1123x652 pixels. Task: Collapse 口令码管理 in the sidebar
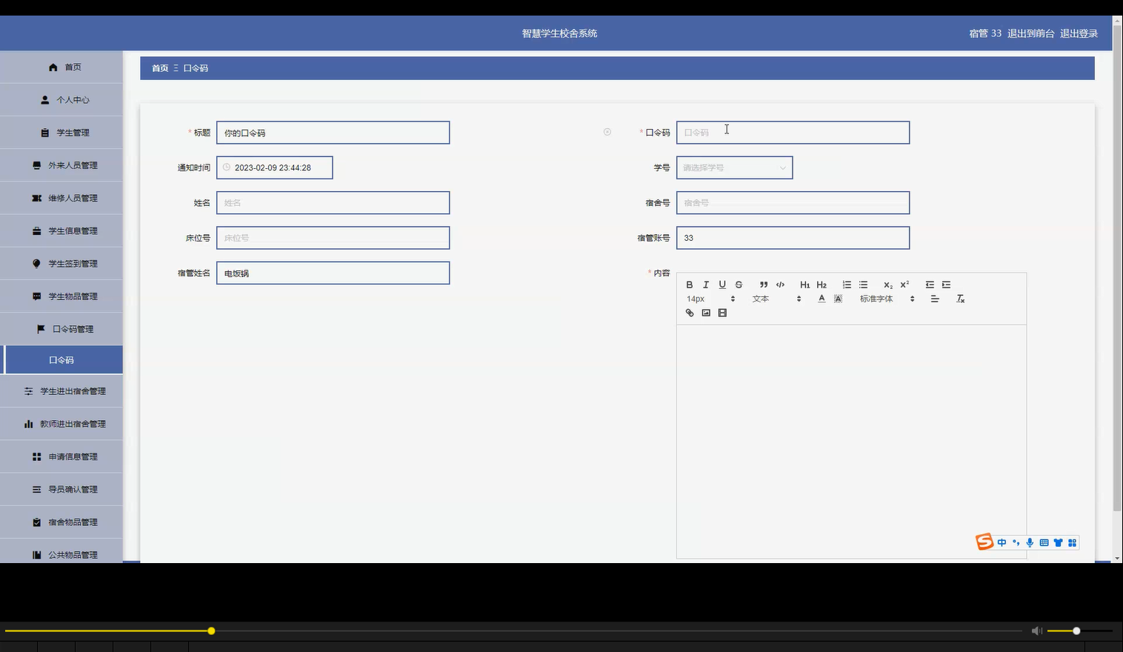coord(61,329)
